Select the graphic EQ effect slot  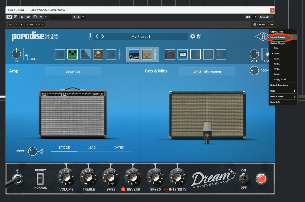click(170, 54)
